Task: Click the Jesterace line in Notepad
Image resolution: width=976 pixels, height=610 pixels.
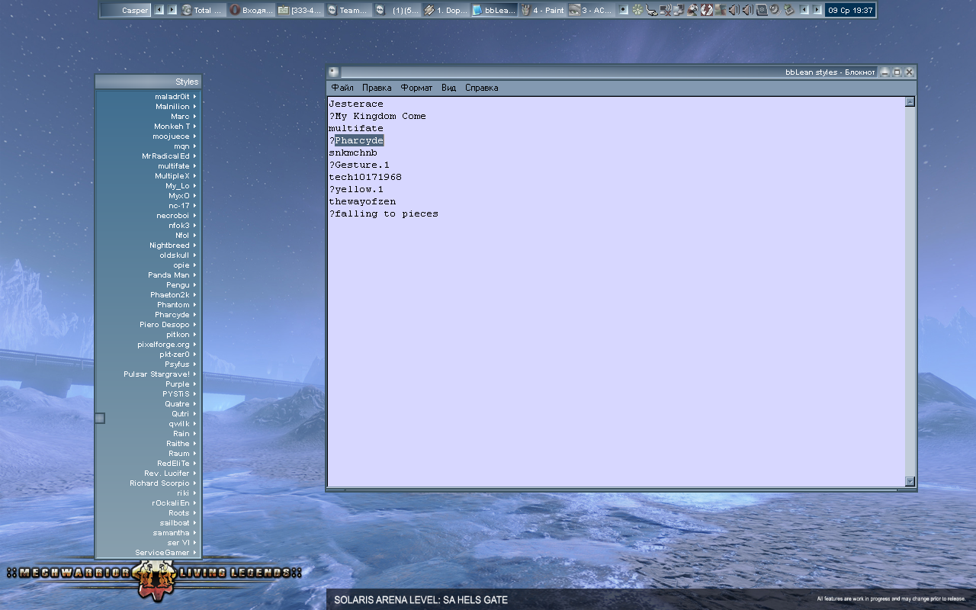Action: click(356, 104)
